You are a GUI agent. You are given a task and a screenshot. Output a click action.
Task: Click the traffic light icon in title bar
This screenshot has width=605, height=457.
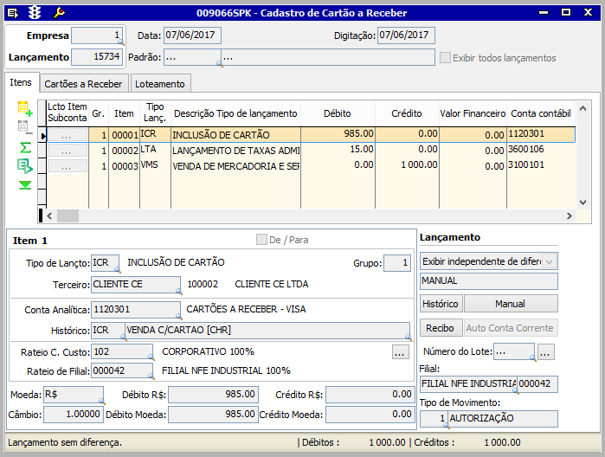pos(35,13)
